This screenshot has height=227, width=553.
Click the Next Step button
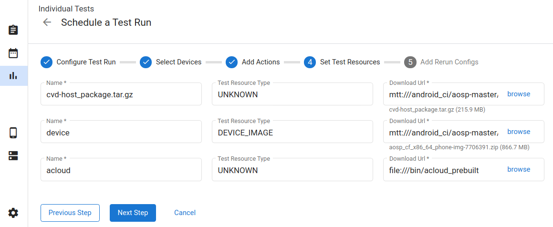(x=133, y=213)
